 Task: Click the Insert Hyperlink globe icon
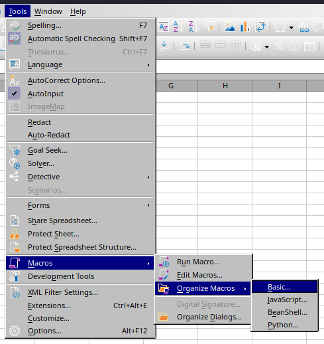tap(303, 27)
